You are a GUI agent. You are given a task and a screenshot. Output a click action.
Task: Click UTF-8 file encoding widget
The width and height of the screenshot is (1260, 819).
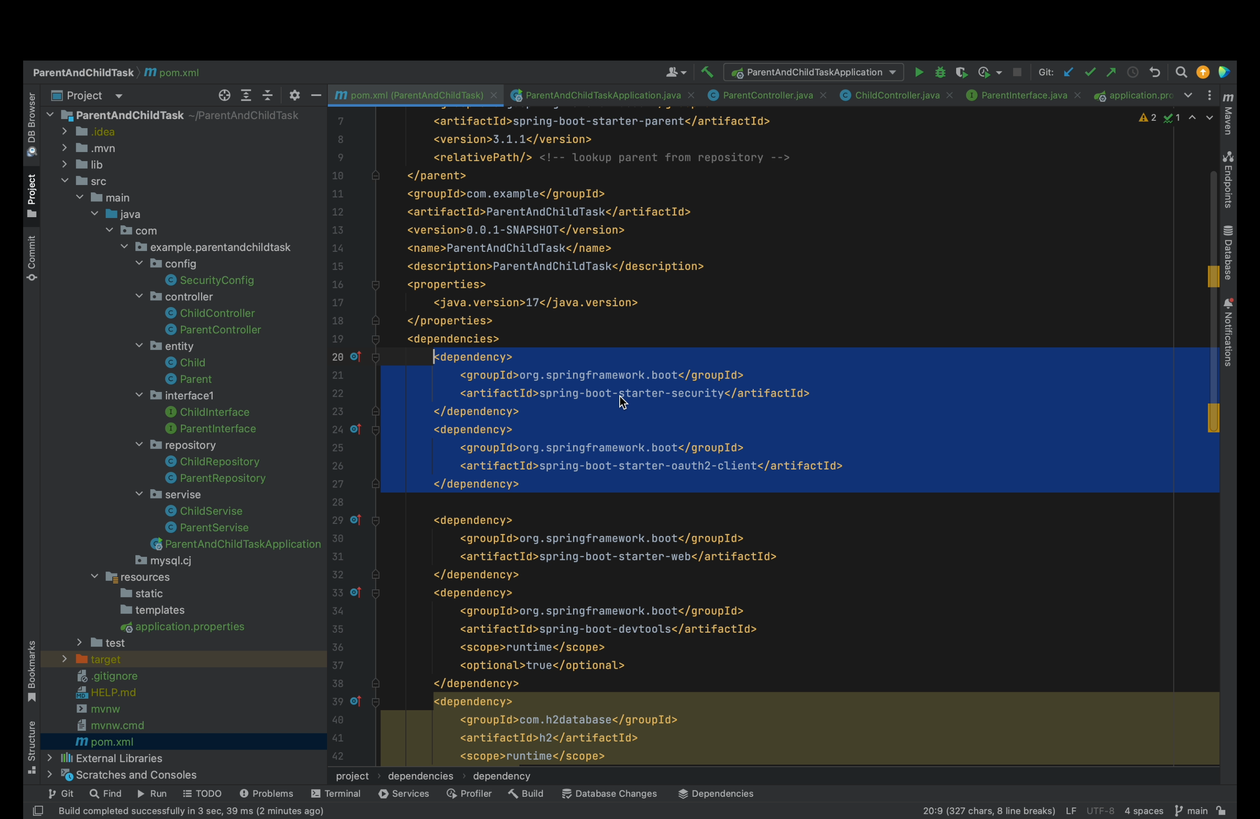click(x=1100, y=810)
